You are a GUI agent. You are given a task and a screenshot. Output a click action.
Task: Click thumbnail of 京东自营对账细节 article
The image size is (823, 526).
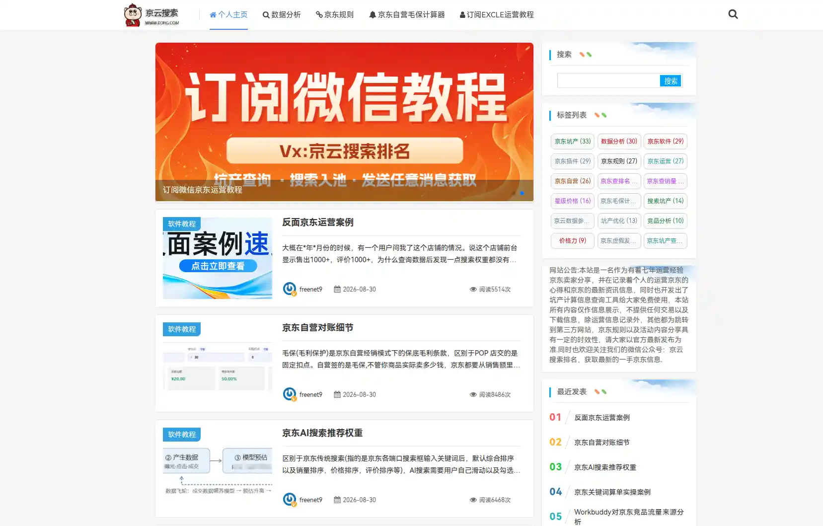point(218,364)
